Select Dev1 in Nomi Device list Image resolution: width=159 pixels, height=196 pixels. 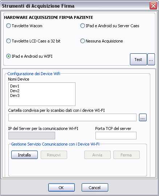coord(15,86)
